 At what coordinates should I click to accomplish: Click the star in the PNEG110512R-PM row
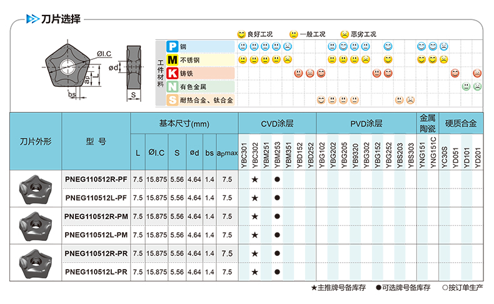coord(255,216)
